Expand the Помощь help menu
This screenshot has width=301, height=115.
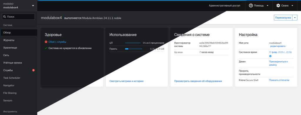259,6
